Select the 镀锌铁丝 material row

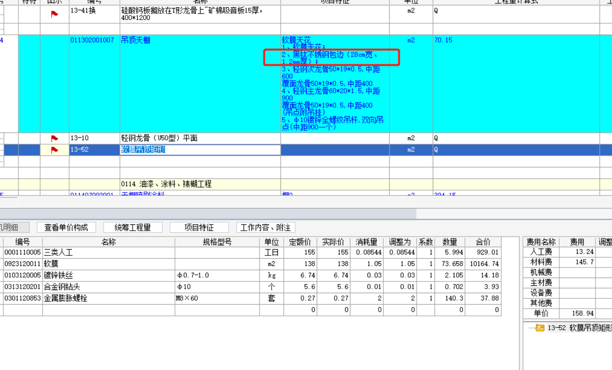pyautogui.click(x=58, y=276)
